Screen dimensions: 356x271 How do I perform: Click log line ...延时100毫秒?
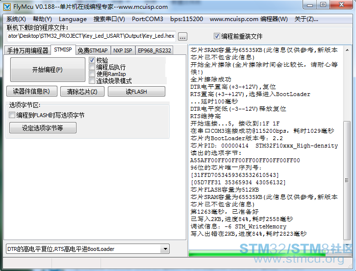pos(214,101)
